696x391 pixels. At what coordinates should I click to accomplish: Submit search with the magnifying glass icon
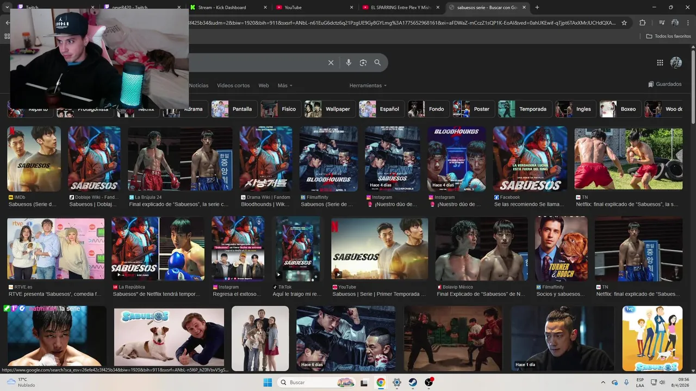click(x=377, y=62)
